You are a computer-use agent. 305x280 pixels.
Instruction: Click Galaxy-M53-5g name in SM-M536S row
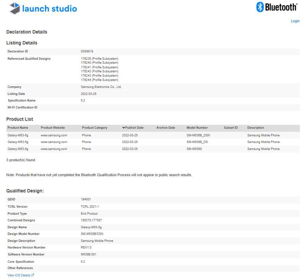coord(18,149)
